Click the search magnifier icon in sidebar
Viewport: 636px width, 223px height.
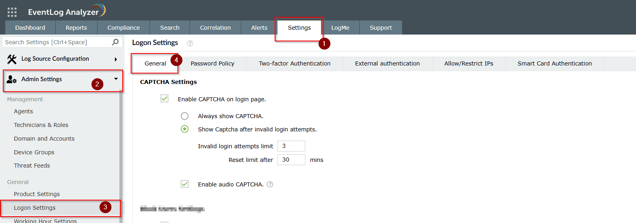[115, 42]
